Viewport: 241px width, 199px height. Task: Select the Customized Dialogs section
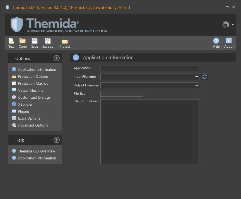click(34, 97)
